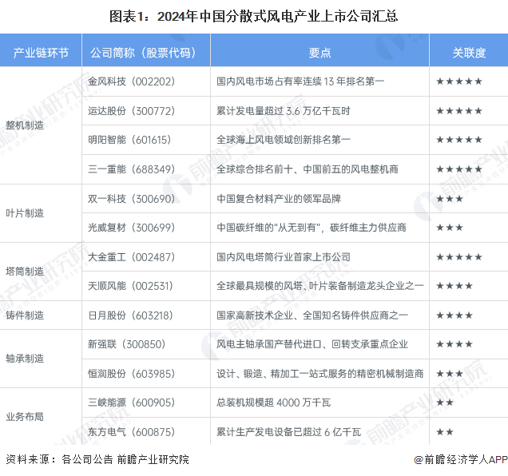
Task: Click the five-star rating for 明阳智能
Action: [x=459, y=140]
